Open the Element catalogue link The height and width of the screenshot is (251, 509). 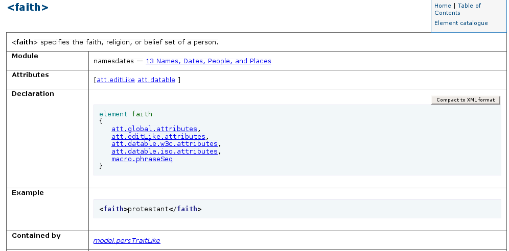tap(461, 23)
